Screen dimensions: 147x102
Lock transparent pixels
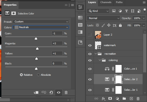point(97,25)
